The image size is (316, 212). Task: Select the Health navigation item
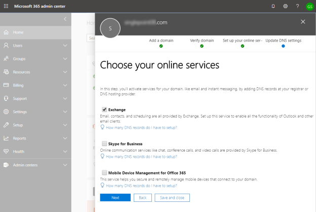coord(18,151)
